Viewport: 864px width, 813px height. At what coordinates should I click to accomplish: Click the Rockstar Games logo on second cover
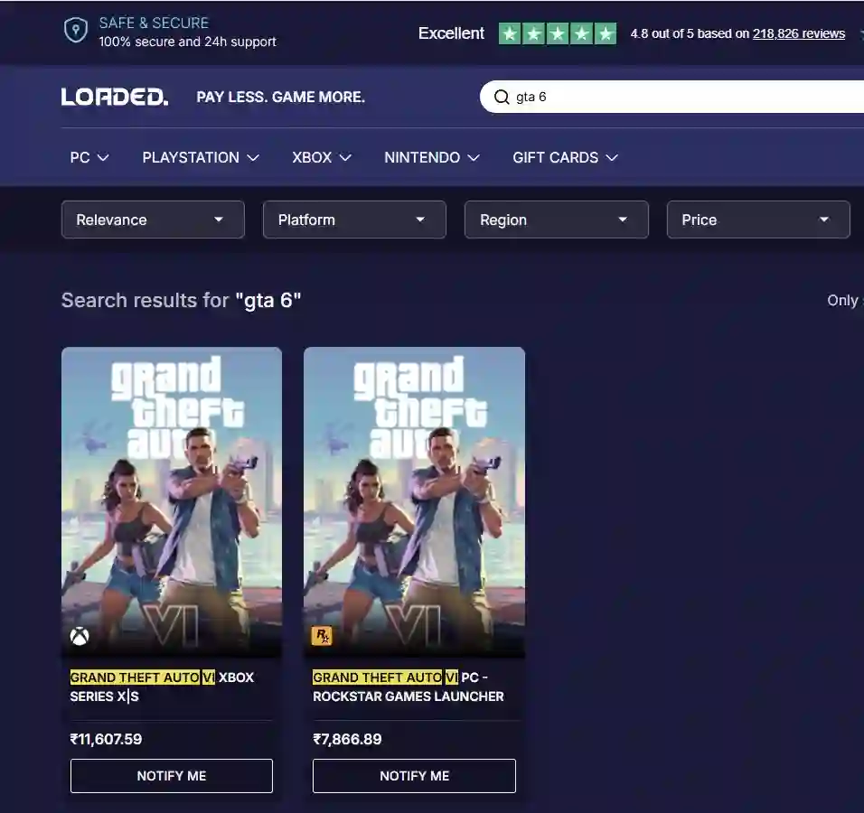[x=322, y=636]
